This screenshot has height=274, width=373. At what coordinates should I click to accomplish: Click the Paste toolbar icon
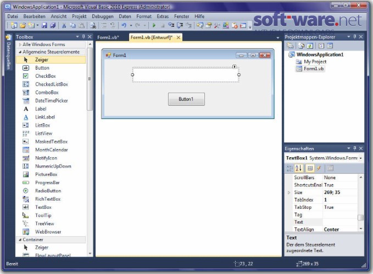click(81, 25)
